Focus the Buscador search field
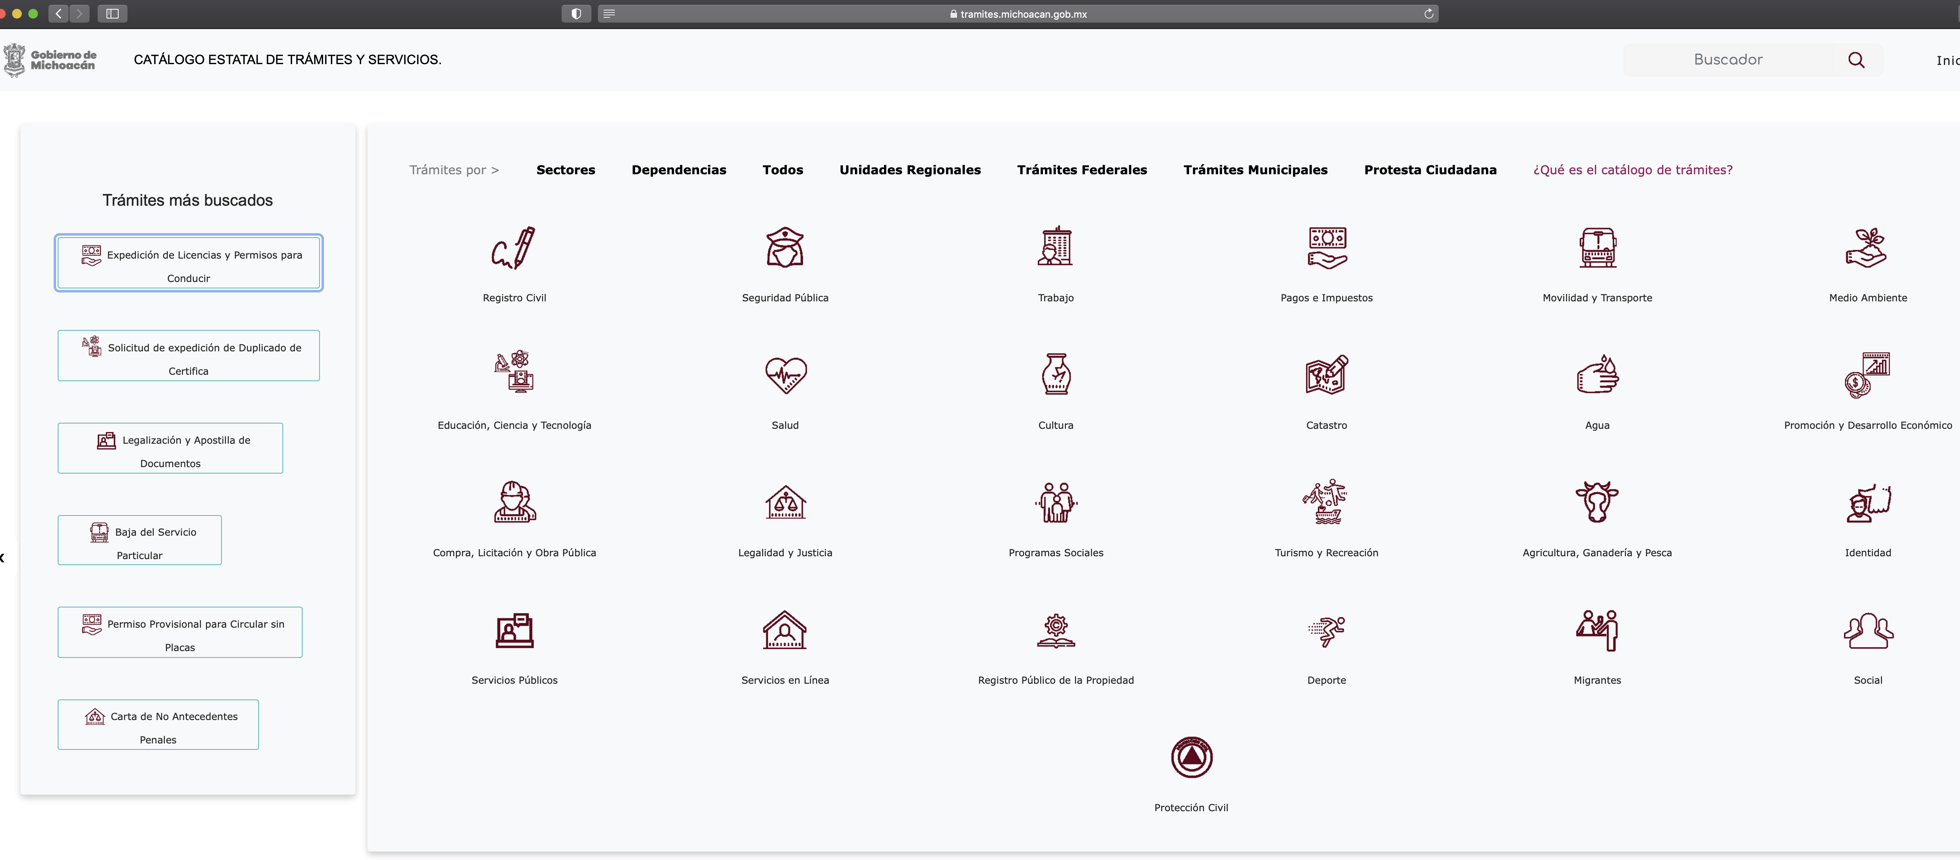This screenshot has width=1960, height=860. [x=1728, y=60]
